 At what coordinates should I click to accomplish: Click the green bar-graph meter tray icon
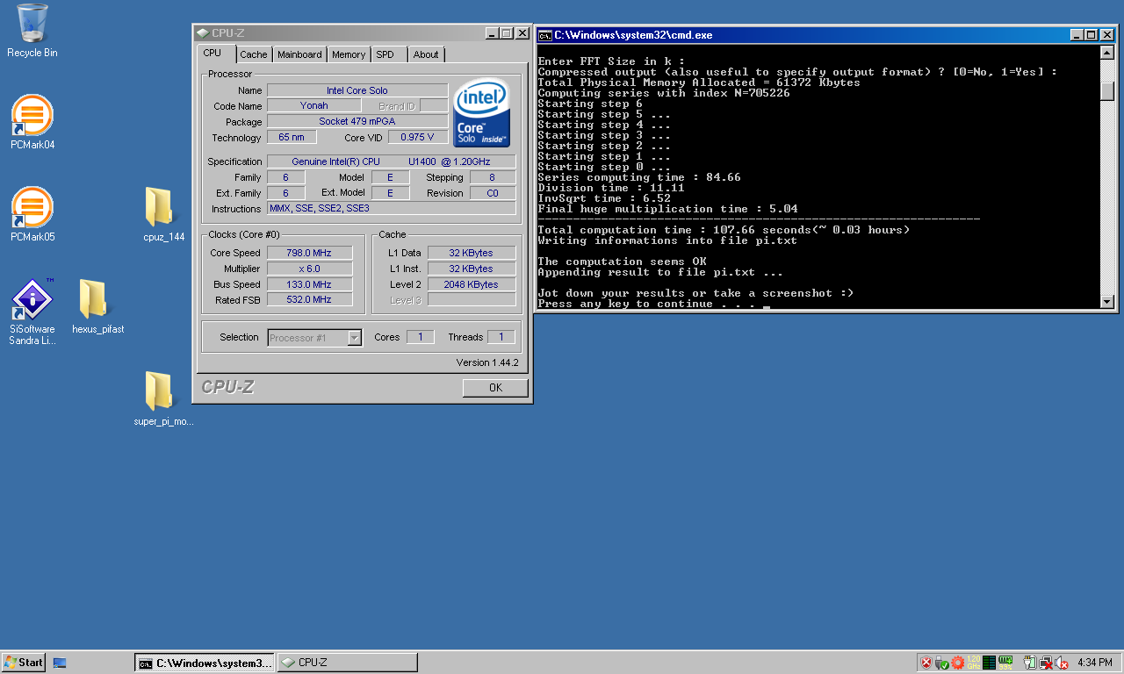point(989,663)
